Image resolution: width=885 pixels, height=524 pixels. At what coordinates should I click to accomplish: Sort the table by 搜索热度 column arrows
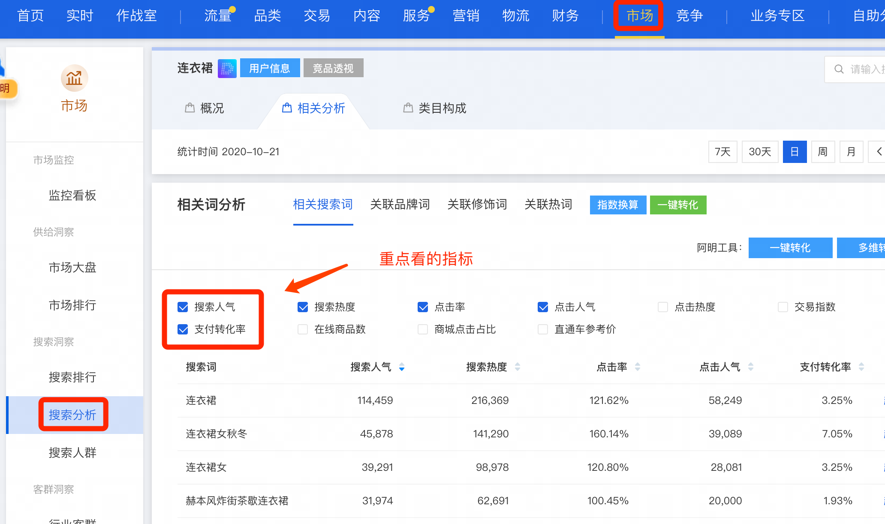tap(518, 367)
